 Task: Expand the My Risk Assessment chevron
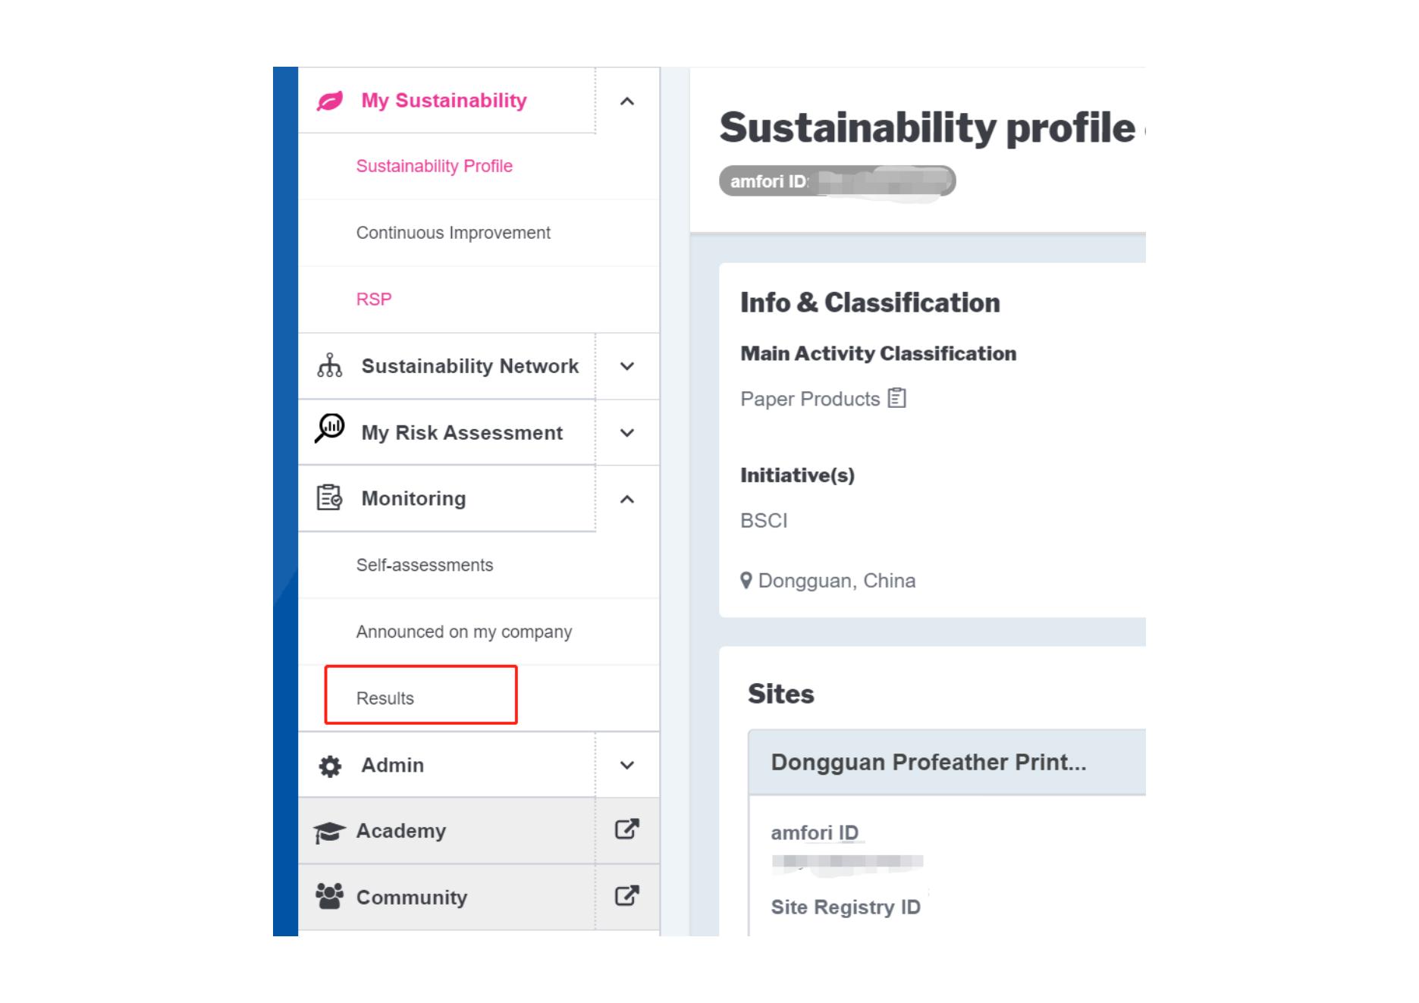coord(627,433)
